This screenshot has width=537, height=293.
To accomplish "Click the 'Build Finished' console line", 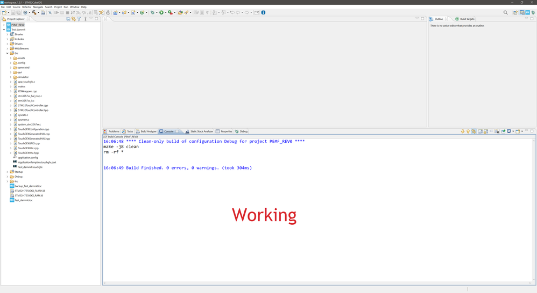I will pyautogui.click(x=178, y=167).
